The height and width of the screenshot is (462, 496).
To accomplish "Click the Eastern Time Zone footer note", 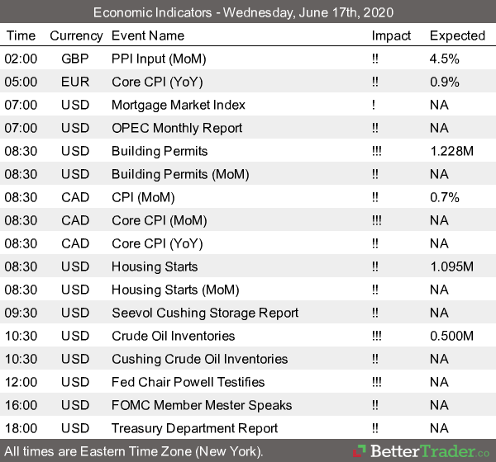I will click(x=134, y=451).
